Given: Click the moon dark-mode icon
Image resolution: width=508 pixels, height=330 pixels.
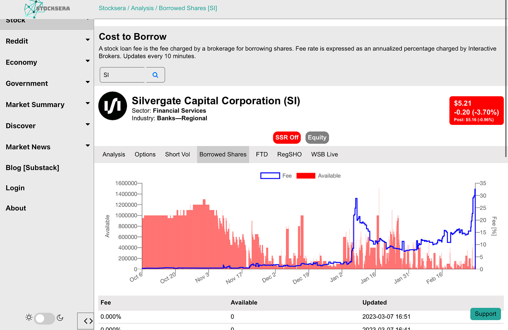Looking at the screenshot, I should coord(60,317).
